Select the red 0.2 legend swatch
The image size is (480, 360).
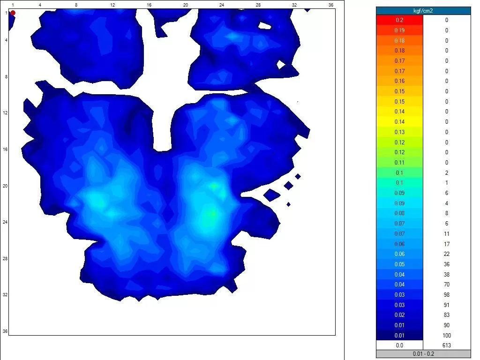pos(399,20)
